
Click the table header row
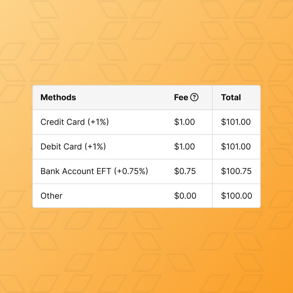click(146, 97)
